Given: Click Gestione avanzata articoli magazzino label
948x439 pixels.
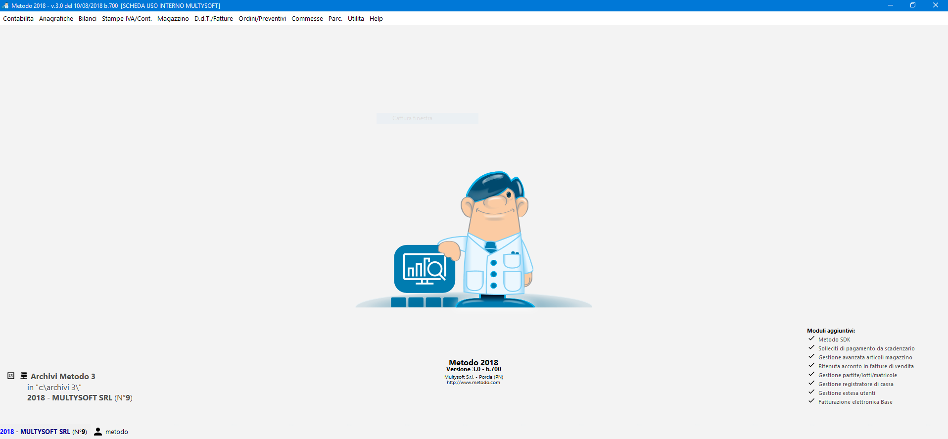Looking at the screenshot, I should click(x=865, y=357).
